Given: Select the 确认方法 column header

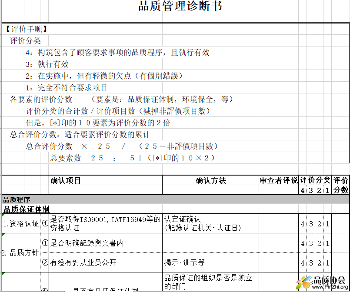Looking at the screenshot, I should 211,180.
